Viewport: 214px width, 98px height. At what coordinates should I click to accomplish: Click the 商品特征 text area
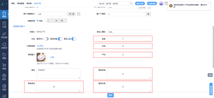pos(58,87)
